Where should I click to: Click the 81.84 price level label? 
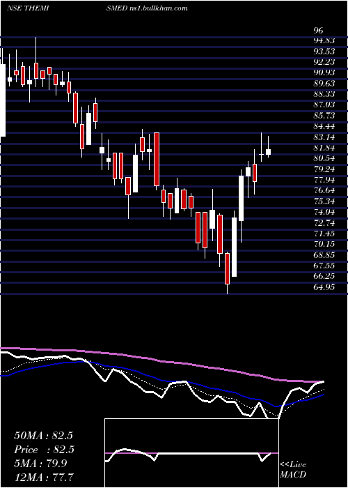(x=324, y=148)
